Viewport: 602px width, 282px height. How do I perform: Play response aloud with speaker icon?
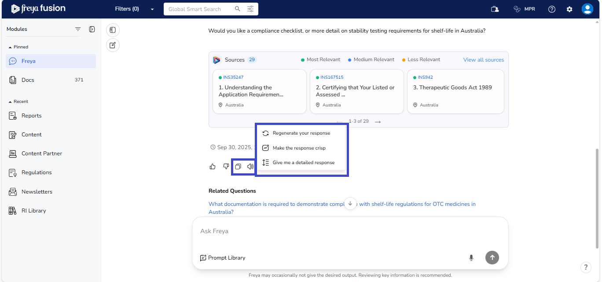coord(250,166)
